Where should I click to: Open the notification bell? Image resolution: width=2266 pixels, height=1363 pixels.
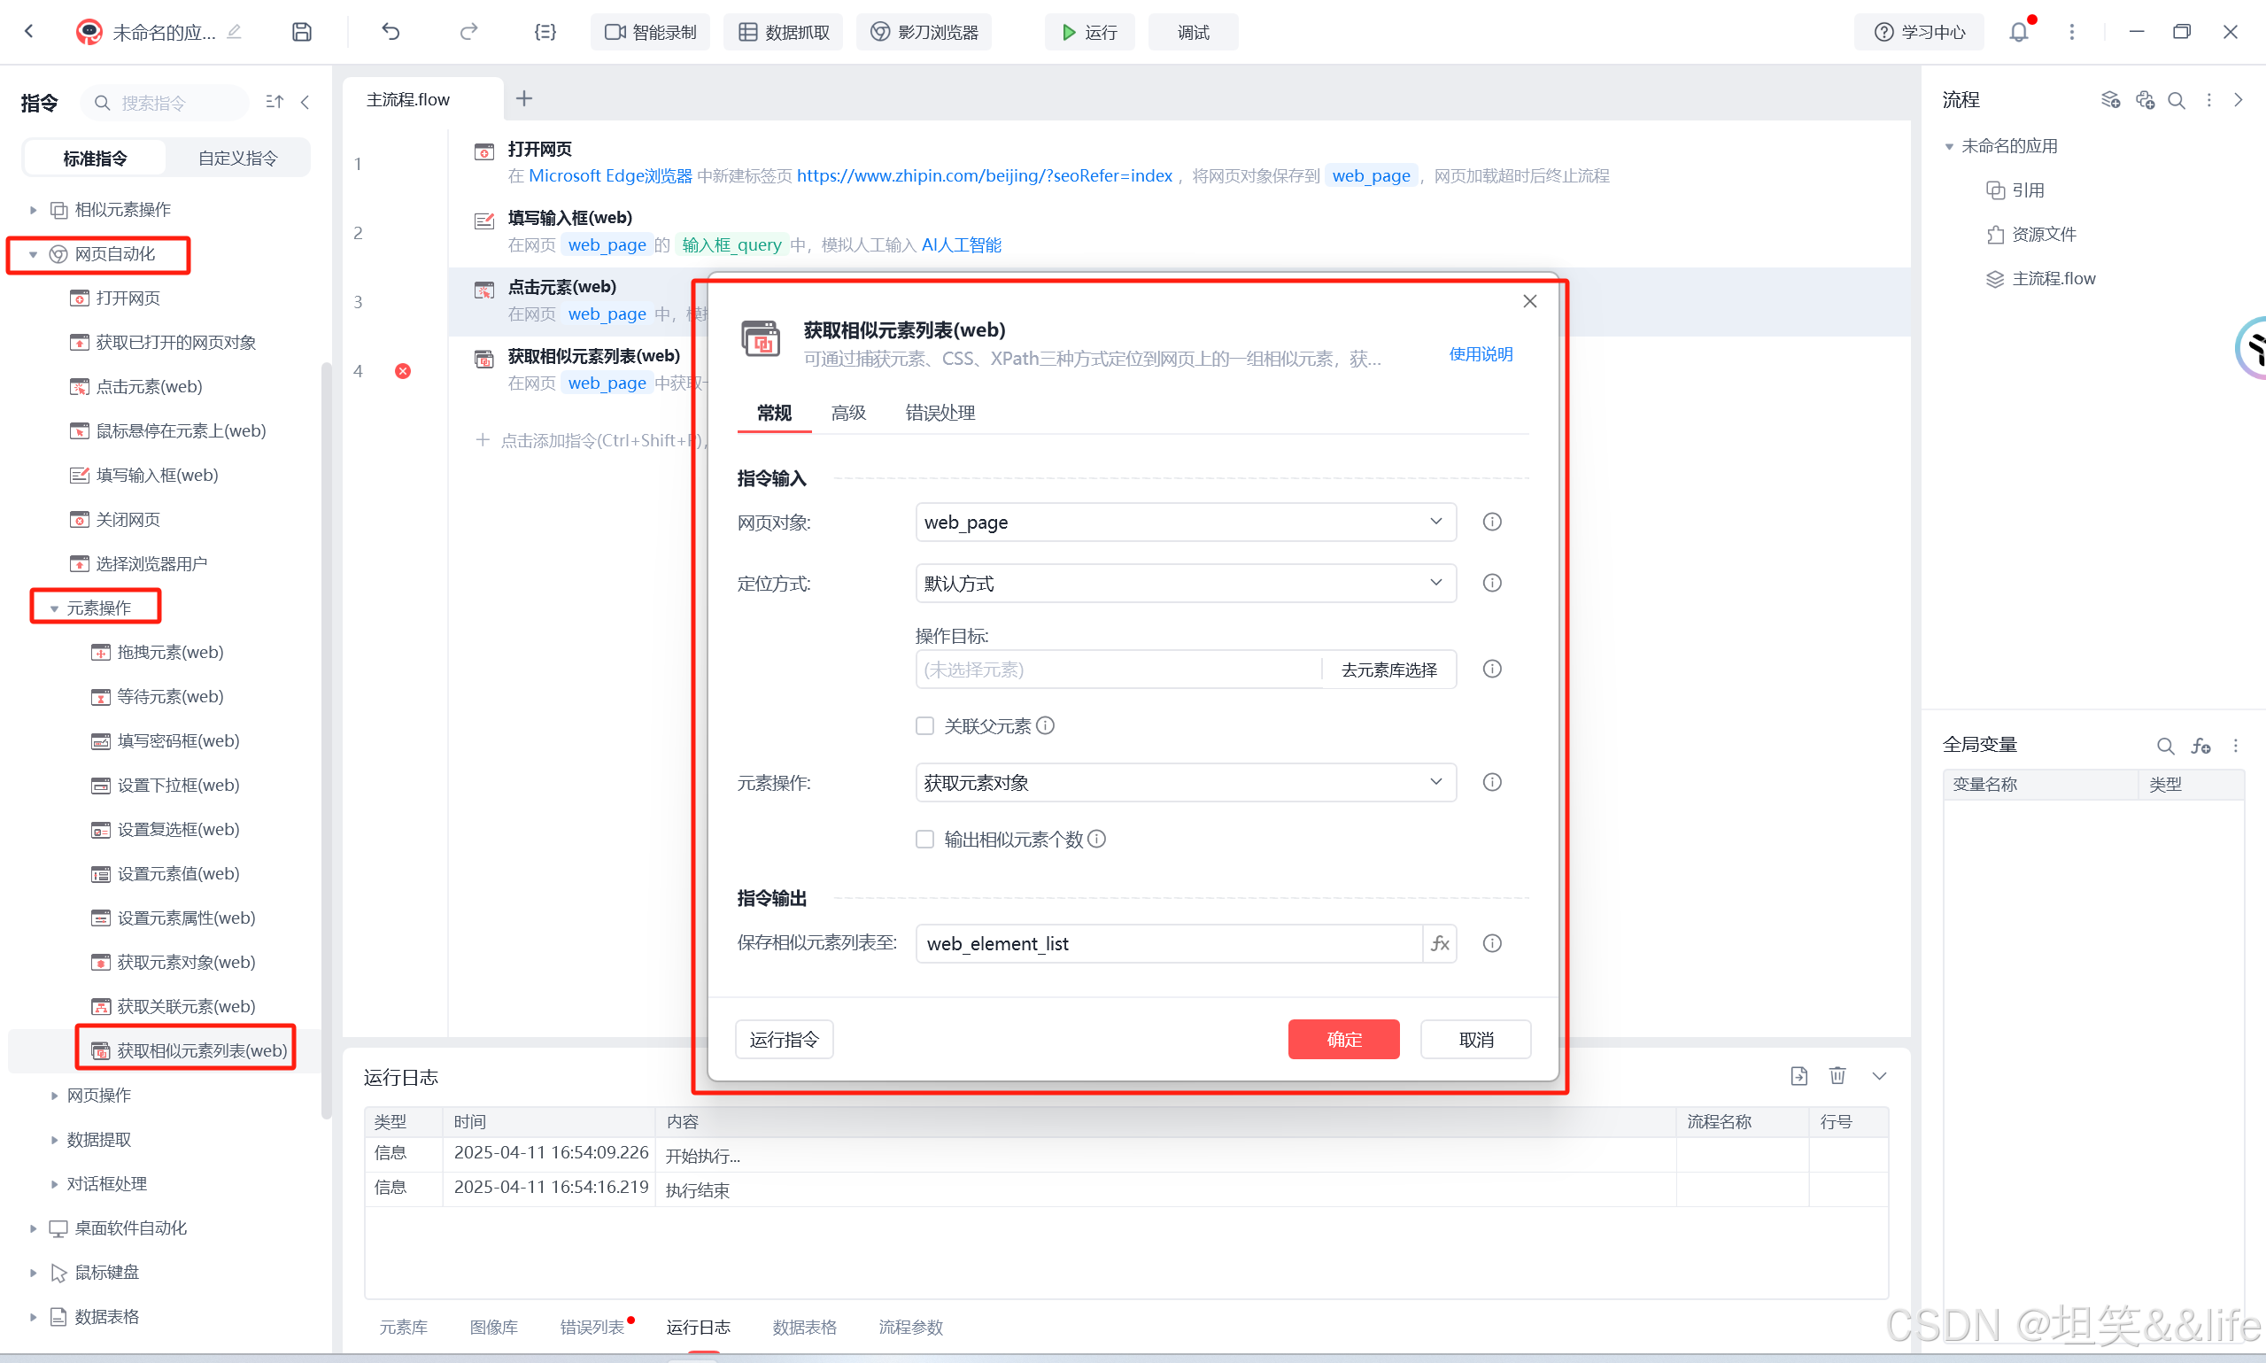[2018, 32]
